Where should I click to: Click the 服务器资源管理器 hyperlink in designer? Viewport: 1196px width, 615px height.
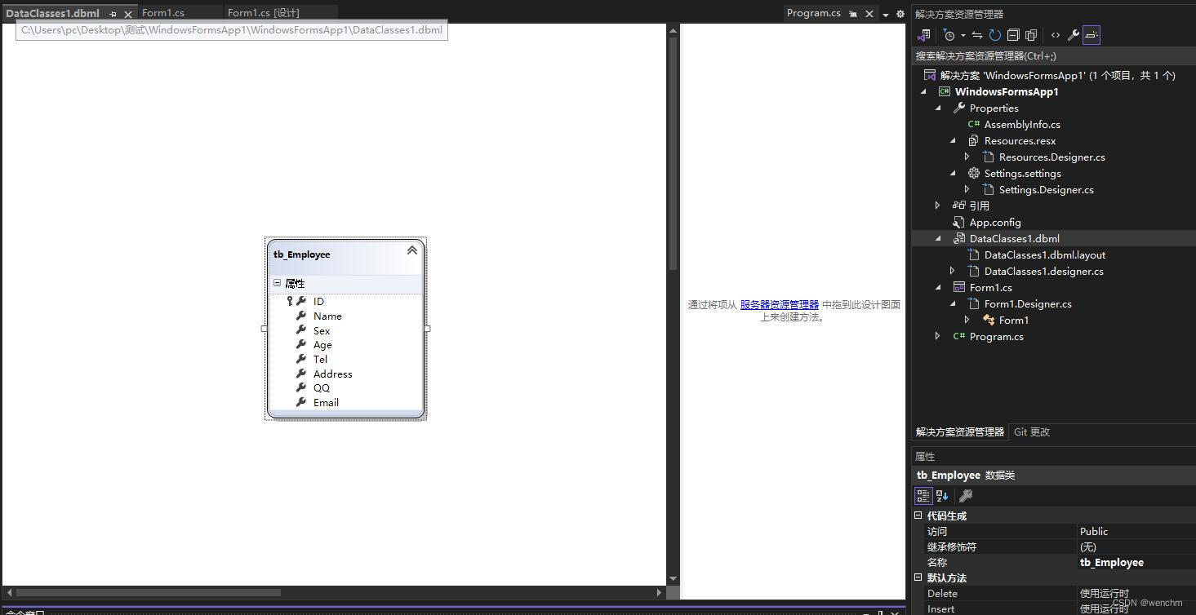(780, 303)
